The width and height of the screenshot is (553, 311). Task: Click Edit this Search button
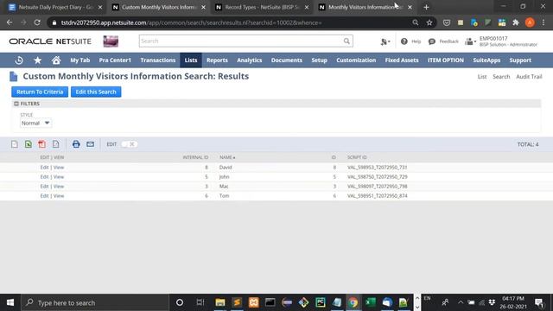point(96,92)
